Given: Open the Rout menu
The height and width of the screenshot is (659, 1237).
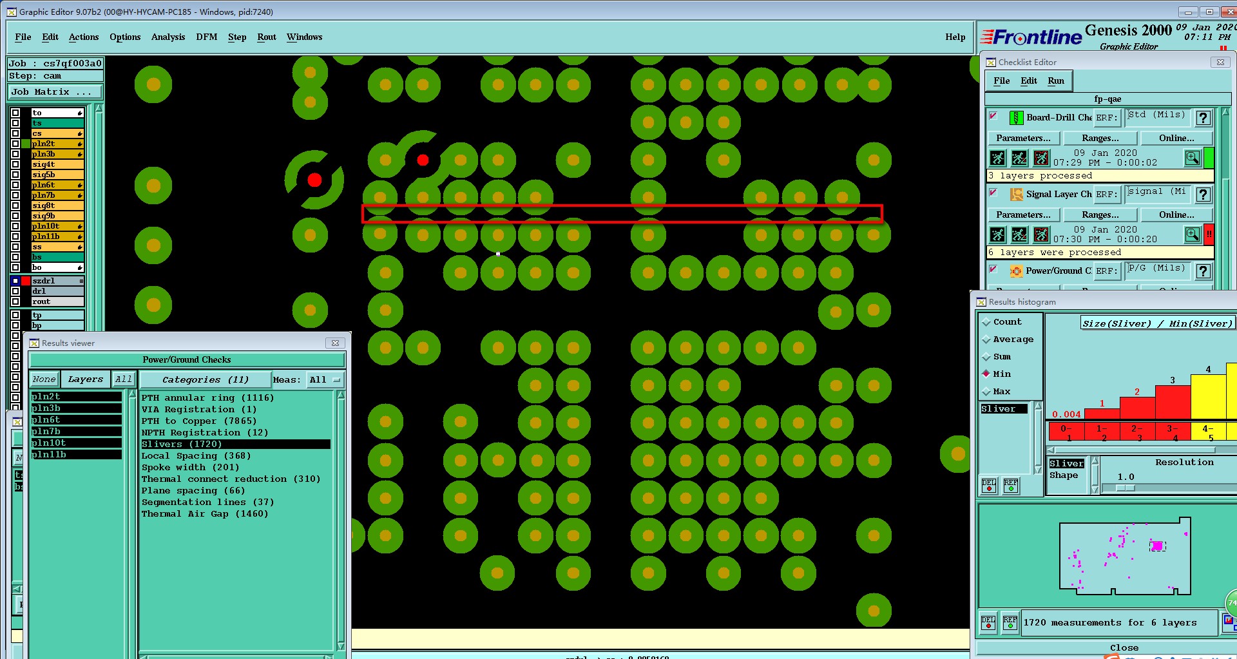Looking at the screenshot, I should click(x=267, y=37).
